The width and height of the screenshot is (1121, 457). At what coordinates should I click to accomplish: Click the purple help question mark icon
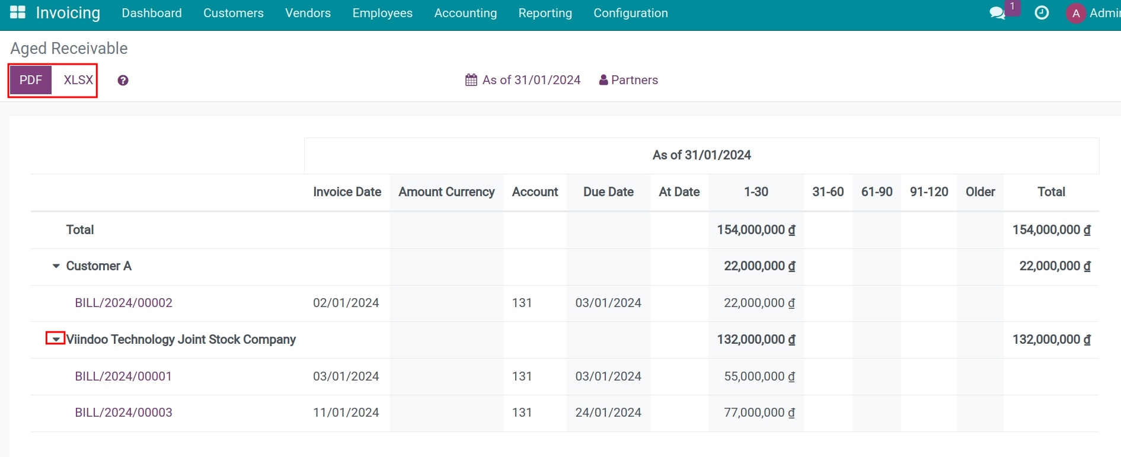(x=123, y=81)
